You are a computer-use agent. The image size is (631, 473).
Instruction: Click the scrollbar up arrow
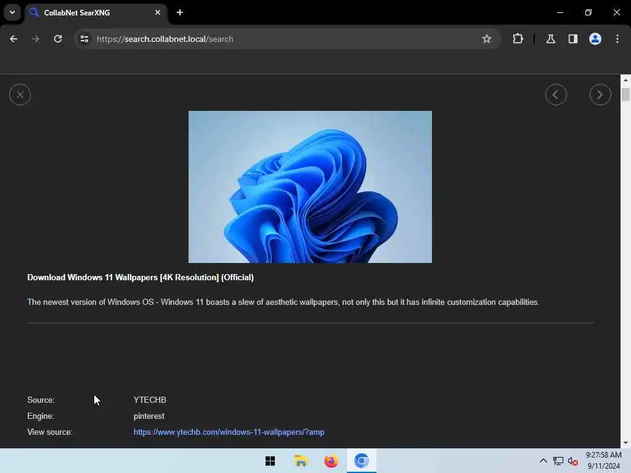(625, 80)
